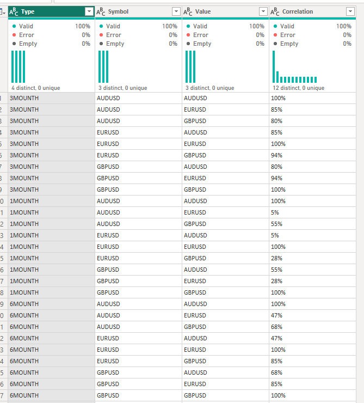Click the Type column data type icon
364x403 pixels.
(x=14, y=11)
